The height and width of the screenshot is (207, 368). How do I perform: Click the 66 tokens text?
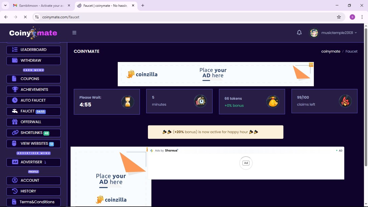233,98
